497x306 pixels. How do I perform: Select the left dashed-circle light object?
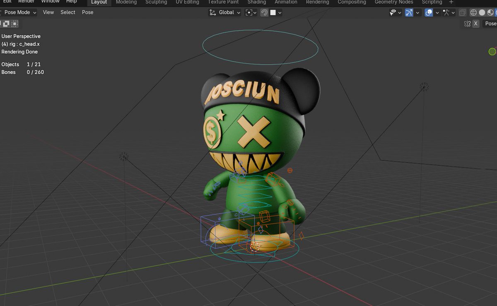click(x=124, y=156)
